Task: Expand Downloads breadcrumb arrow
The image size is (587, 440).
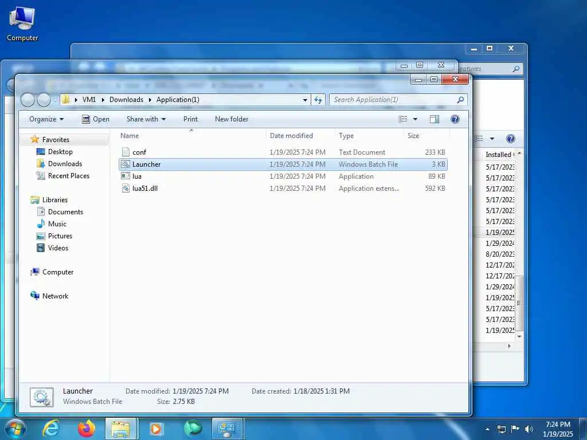Action: (150, 100)
